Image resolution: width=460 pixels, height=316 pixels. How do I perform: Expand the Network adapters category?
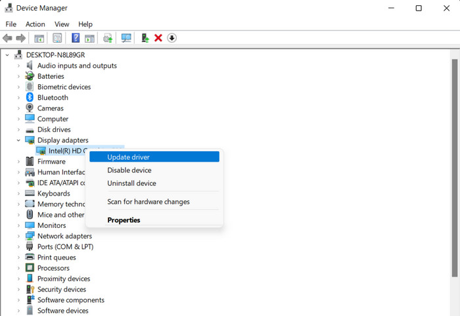(18, 236)
